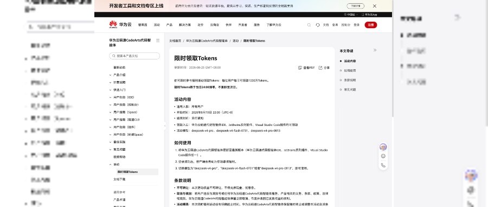The height and width of the screenshot is (207, 488).
Task: Jump to 如何使用 in article navigation
Action: pos(350,70)
